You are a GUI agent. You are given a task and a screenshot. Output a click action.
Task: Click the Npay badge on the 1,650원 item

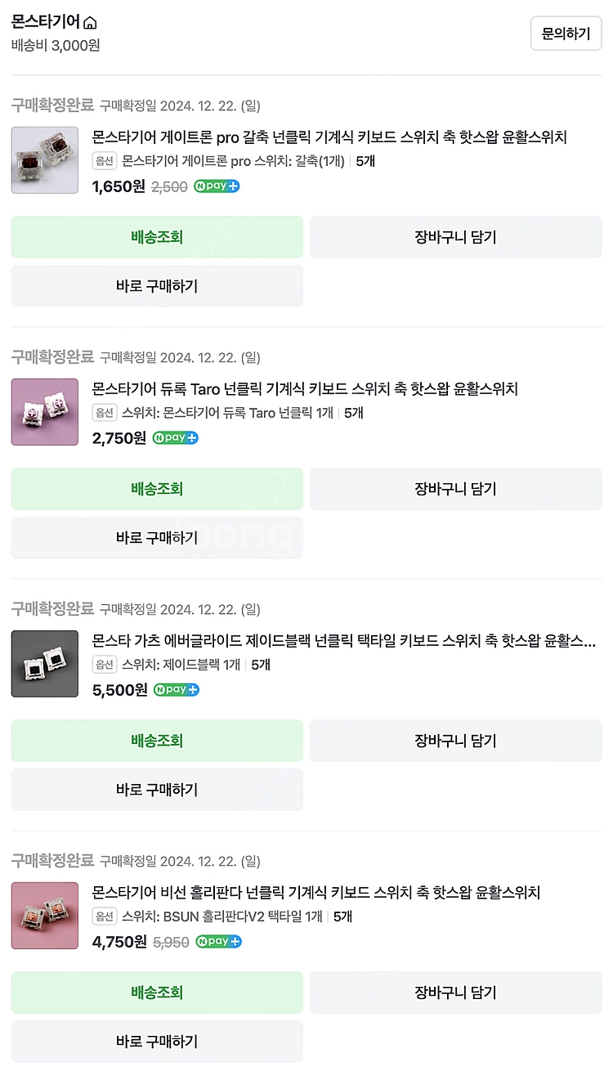pos(217,186)
